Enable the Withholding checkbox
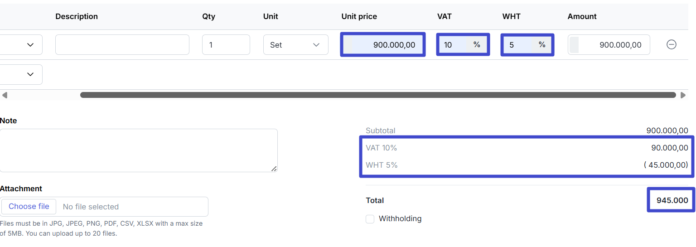Image resolution: width=696 pixels, height=247 pixels. click(370, 219)
